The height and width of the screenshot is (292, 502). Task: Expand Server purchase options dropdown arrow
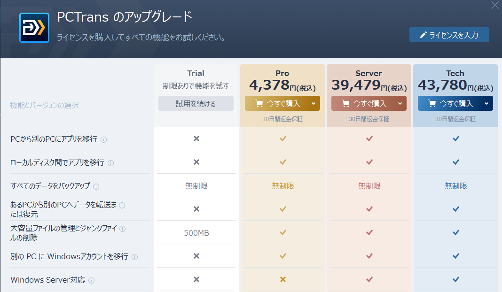click(x=400, y=104)
